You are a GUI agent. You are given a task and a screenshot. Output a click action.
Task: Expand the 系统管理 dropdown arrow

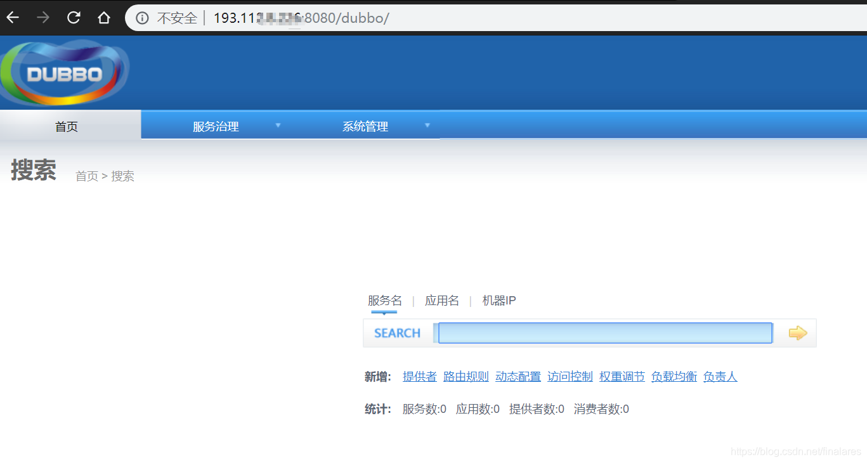pyautogui.click(x=427, y=126)
